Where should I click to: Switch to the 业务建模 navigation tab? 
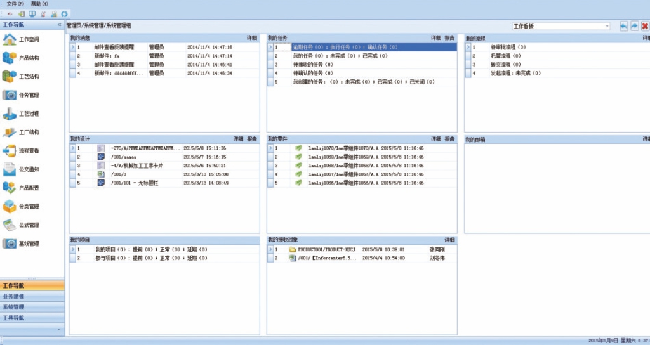(13, 296)
